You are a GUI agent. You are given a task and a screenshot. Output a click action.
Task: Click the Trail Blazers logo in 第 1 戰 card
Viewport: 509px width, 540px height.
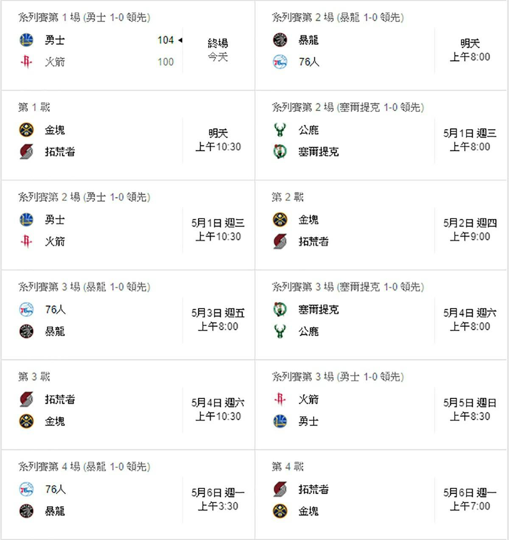click(x=26, y=151)
